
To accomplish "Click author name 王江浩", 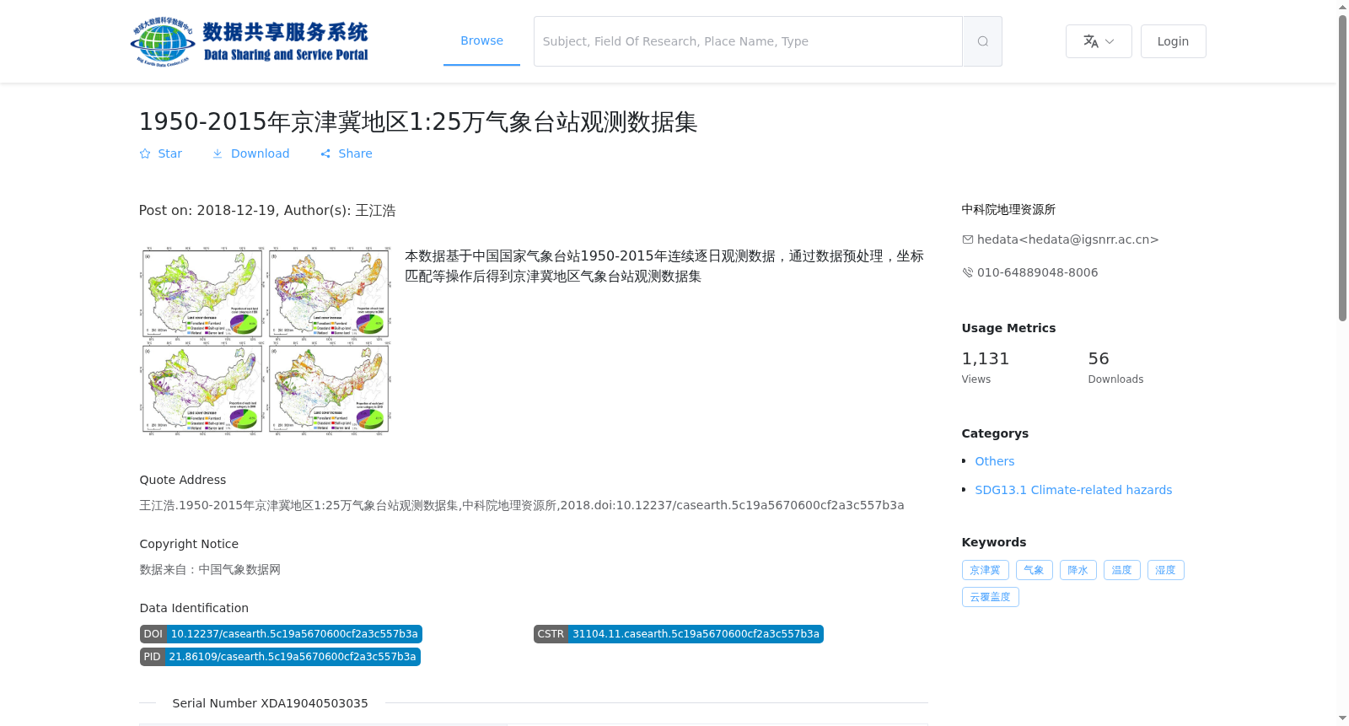I will [x=375, y=211].
